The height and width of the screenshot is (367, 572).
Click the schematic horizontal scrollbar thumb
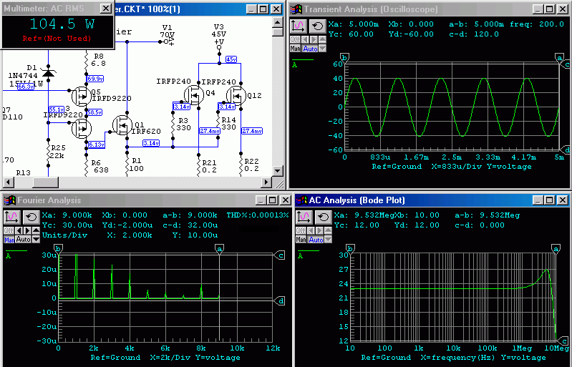tap(46, 182)
